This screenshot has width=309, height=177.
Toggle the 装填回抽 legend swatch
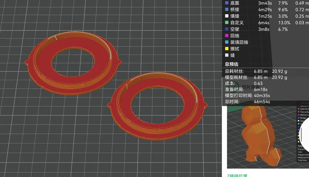click(227, 42)
